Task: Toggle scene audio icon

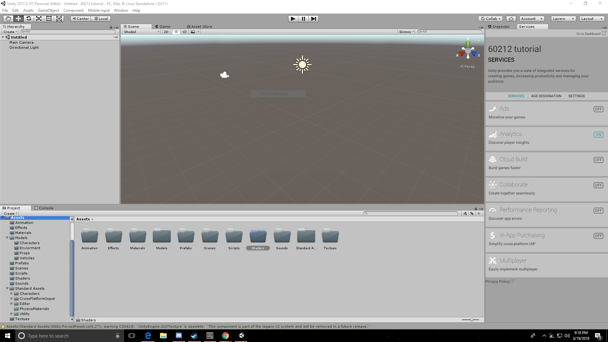Action: (x=184, y=32)
